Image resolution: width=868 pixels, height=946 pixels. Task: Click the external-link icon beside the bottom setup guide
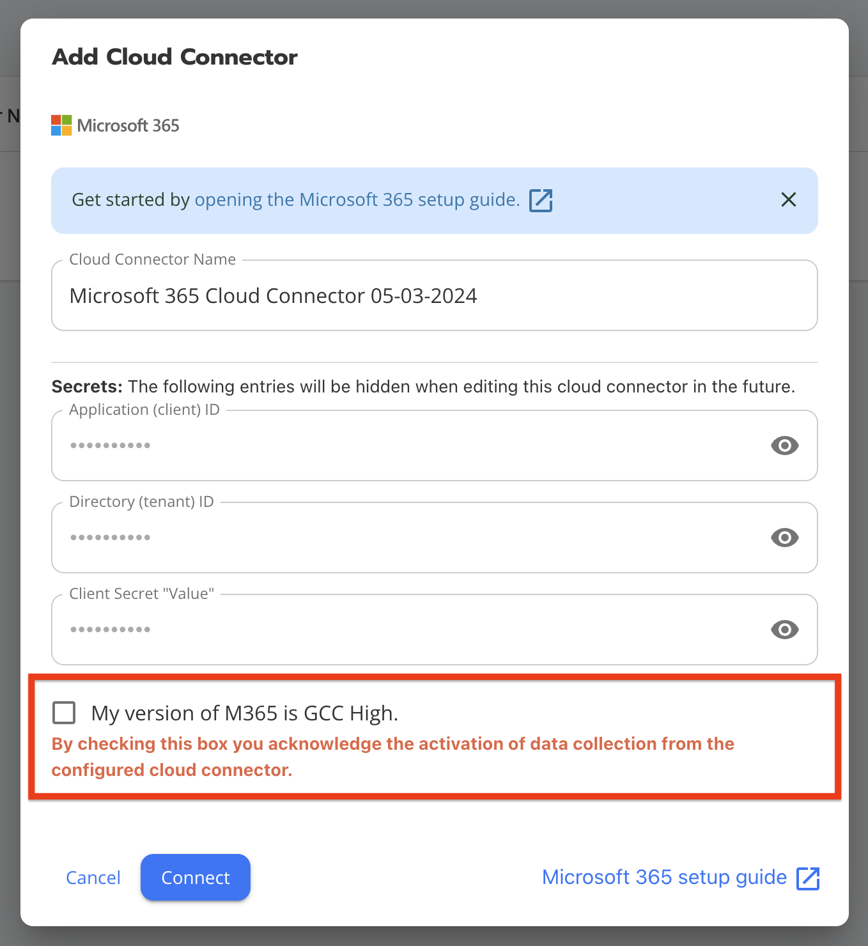(808, 878)
